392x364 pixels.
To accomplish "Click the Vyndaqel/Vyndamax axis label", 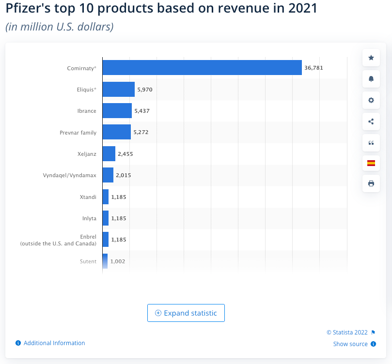I will [x=69, y=175].
